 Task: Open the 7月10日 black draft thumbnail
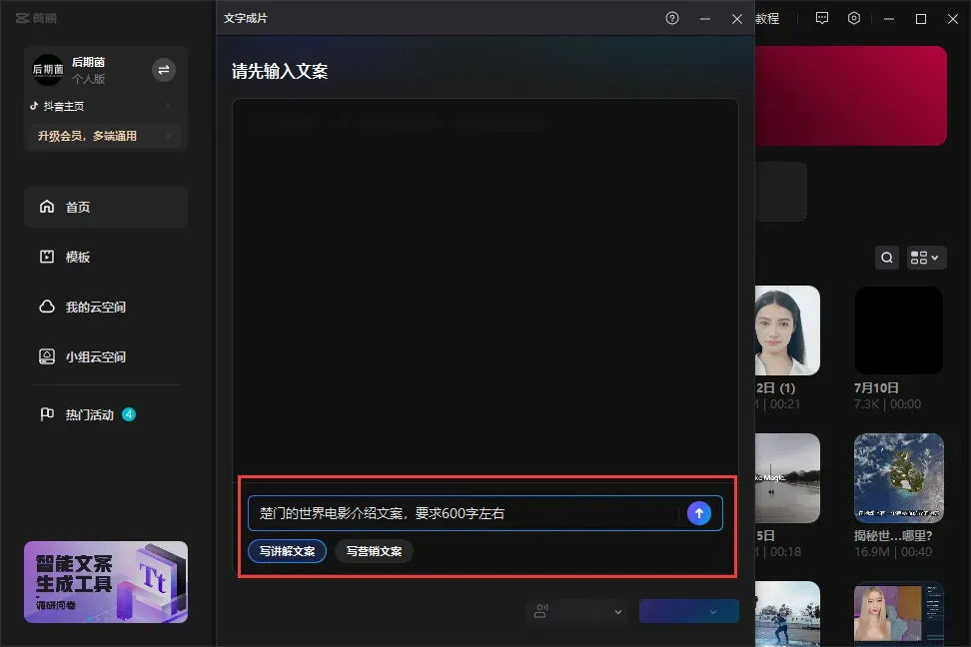[x=899, y=330]
